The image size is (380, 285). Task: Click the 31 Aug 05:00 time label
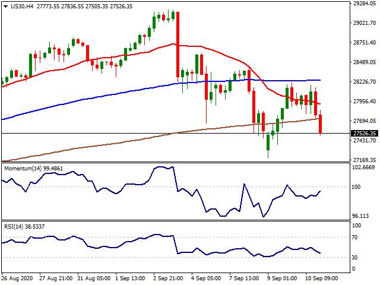coord(94,278)
